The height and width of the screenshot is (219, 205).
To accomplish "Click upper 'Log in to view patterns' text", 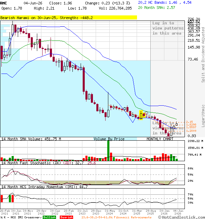I will pyautogui.click(x=168, y=28).
